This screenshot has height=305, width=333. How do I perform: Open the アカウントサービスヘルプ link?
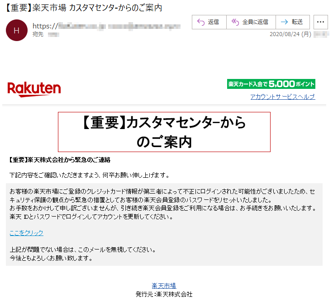pos(282,97)
